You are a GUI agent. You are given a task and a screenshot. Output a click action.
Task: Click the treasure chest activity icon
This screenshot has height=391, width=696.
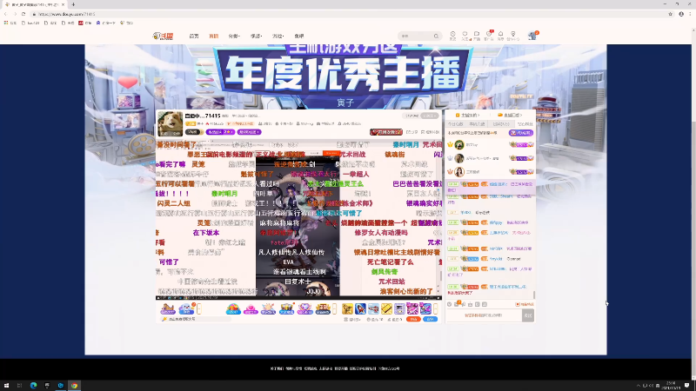click(287, 308)
